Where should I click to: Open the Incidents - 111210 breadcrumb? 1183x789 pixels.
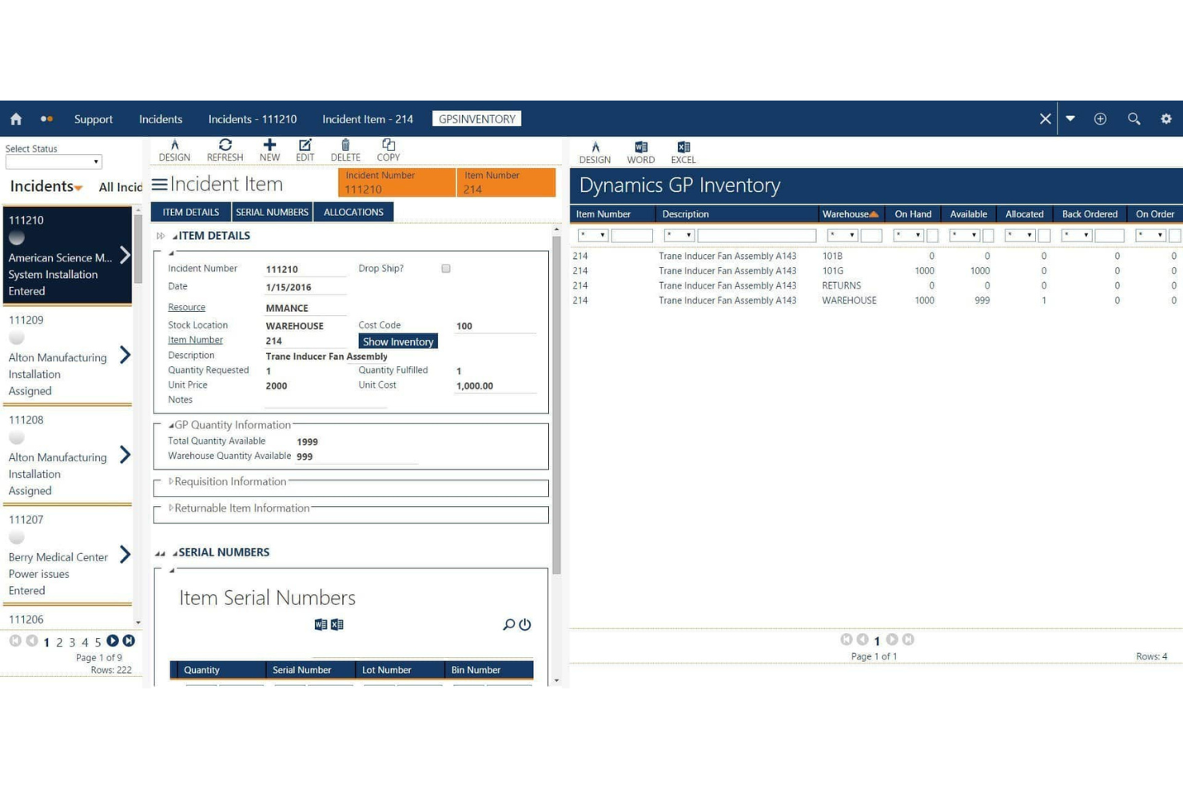253,119
